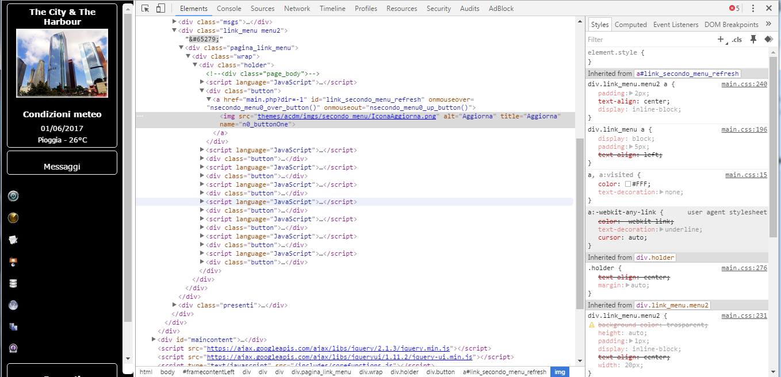Activate the inspect element picker icon

tap(146, 8)
